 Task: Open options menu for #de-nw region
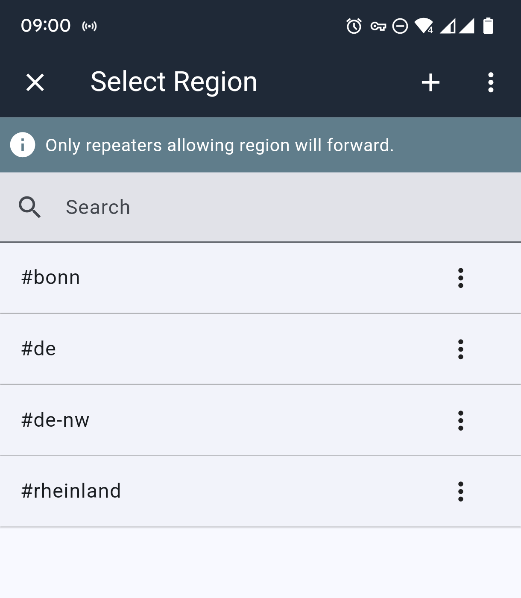point(461,420)
